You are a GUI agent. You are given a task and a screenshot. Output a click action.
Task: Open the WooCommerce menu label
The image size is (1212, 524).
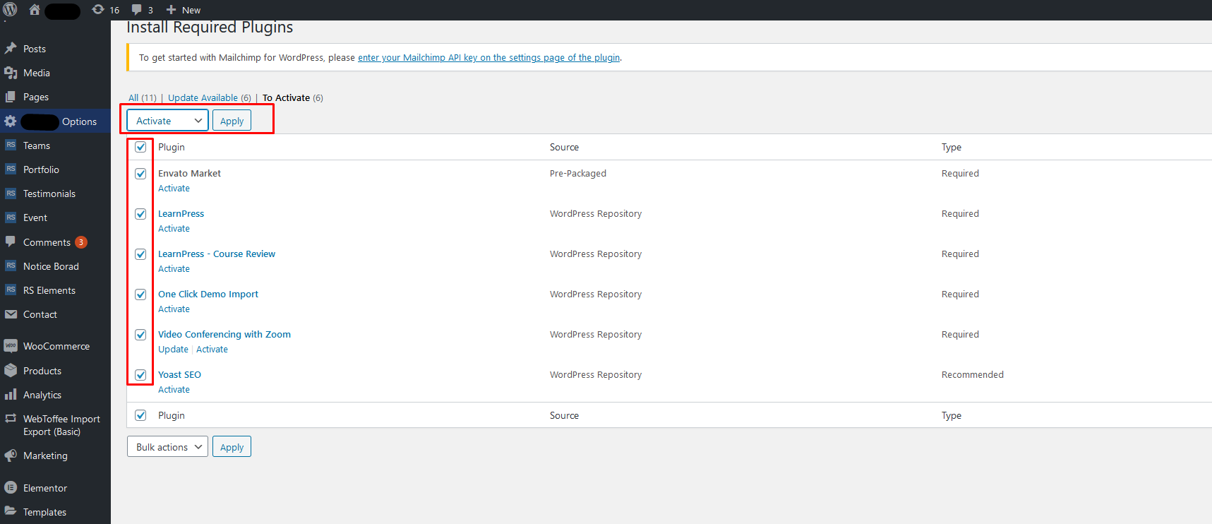(x=56, y=346)
